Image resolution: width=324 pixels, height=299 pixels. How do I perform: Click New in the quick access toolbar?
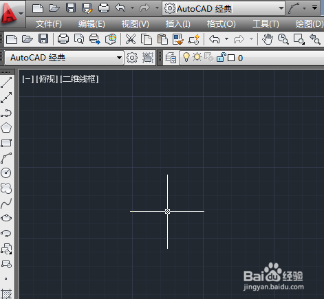38,8
